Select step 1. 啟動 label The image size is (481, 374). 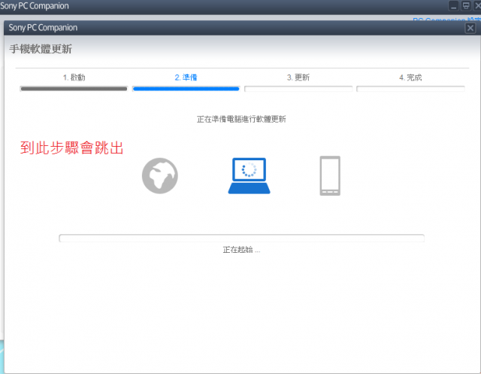74,78
